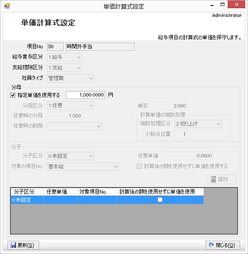The width and height of the screenshot is (248, 254).
Task: Tick the checkbox in the selected grid row
Action: tap(160, 199)
